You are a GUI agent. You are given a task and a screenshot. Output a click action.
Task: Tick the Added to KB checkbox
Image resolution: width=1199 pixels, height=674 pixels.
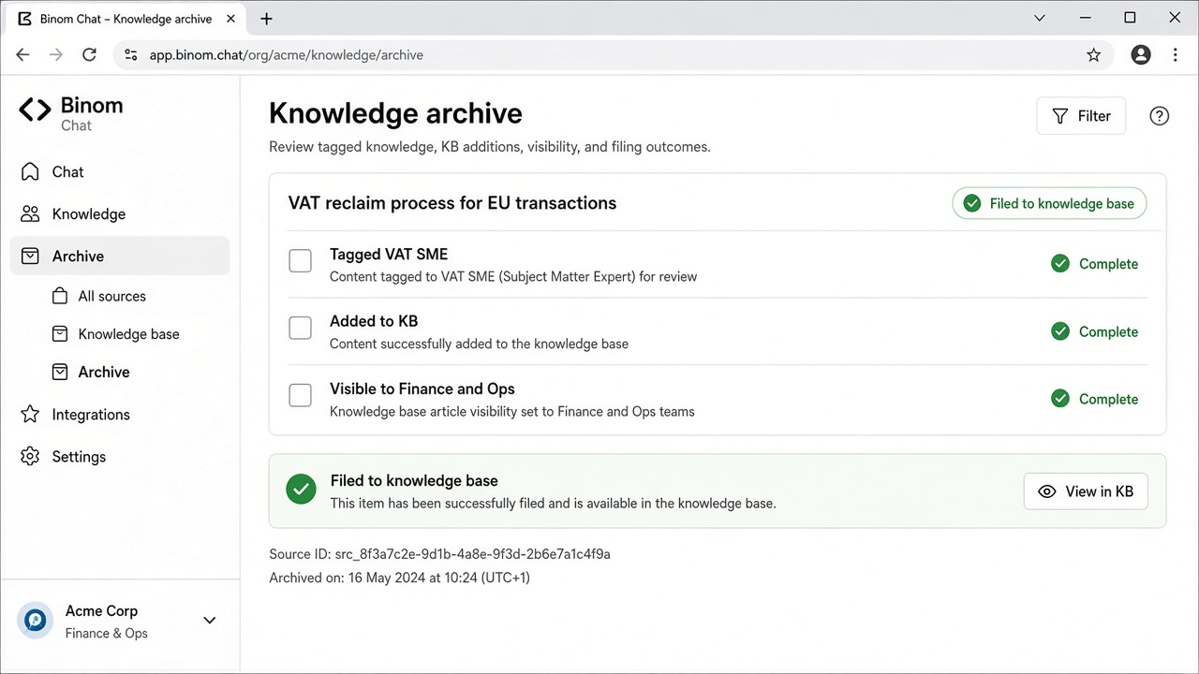click(300, 329)
